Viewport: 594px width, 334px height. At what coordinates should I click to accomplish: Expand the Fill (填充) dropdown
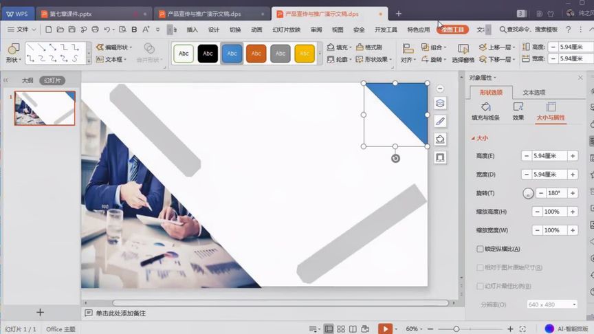point(351,47)
